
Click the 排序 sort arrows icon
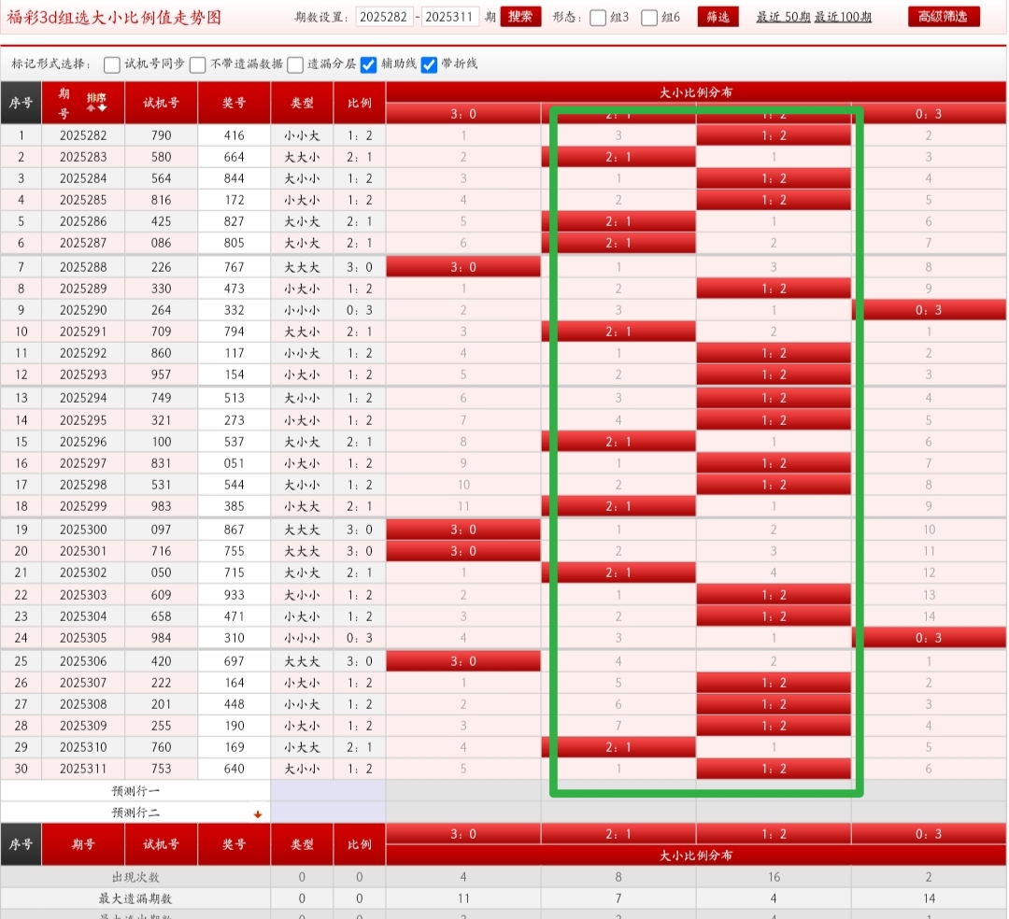pyautogui.click(x=96, y=104)
